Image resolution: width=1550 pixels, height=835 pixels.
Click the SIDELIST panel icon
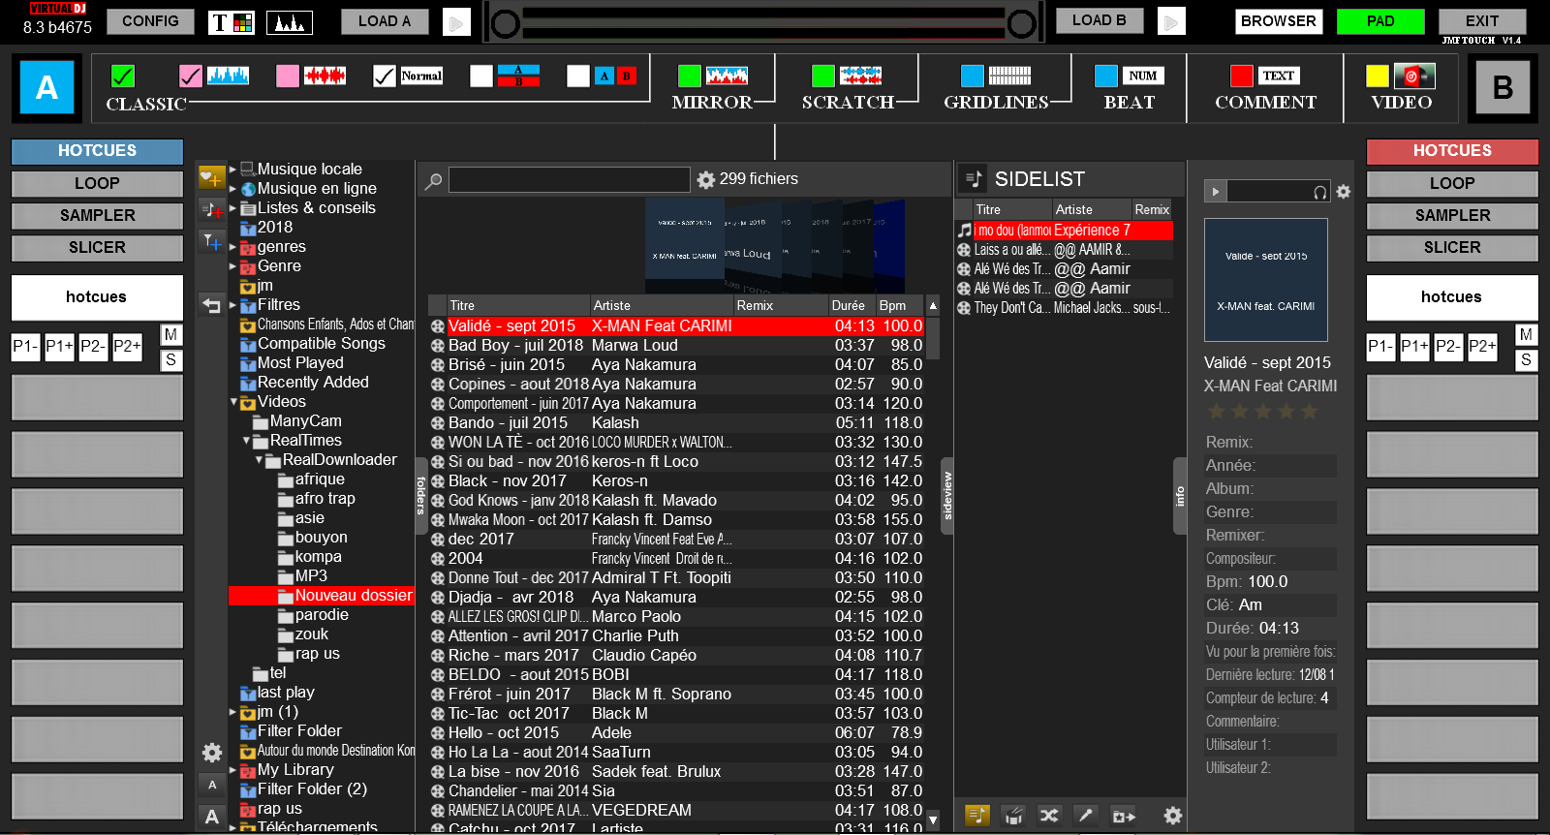(x=974, y=179)
